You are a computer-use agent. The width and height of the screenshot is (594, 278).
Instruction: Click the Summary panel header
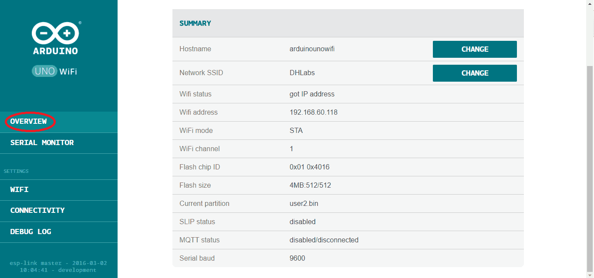[x=348, y=23]
